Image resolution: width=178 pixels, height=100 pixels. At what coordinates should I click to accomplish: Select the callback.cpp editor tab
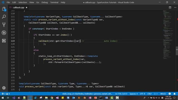pos(18,7)
